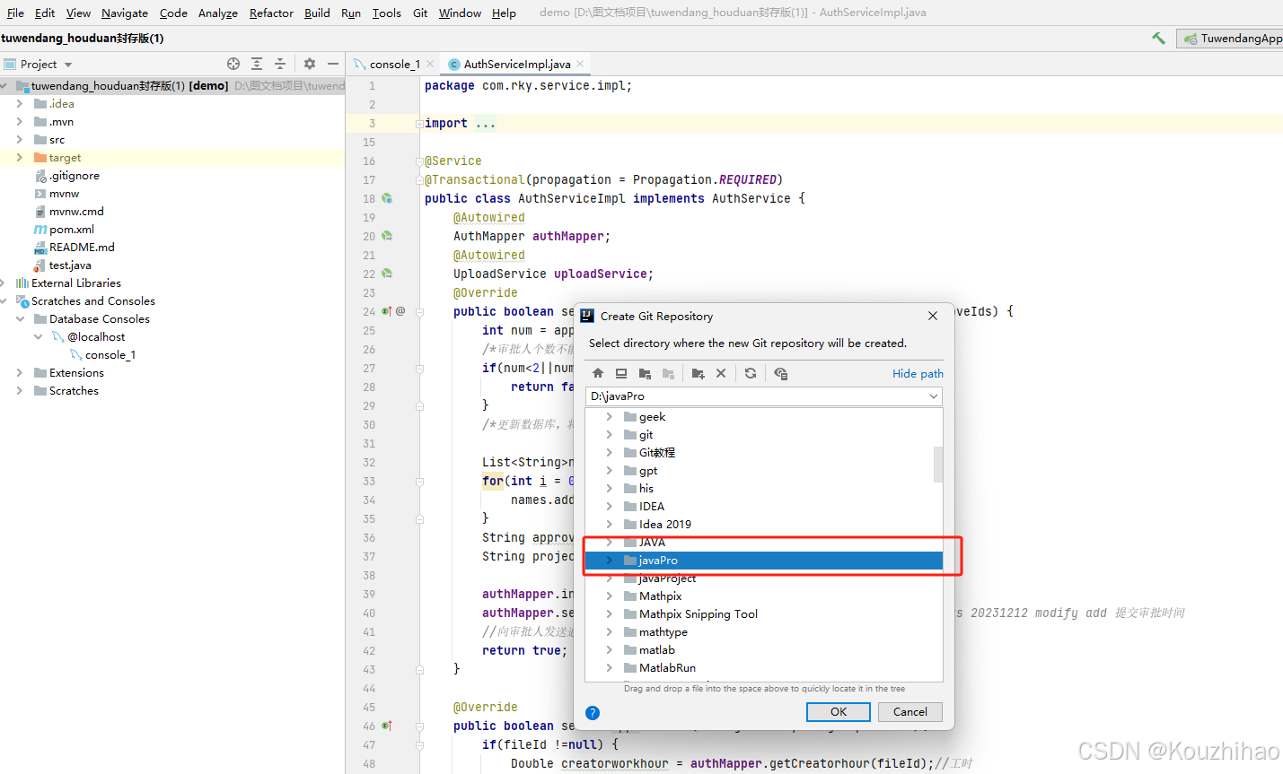Click the OK button in Create Git Repository

pyautogui.click(x=838, y=711)
